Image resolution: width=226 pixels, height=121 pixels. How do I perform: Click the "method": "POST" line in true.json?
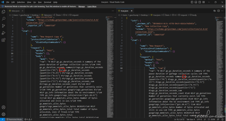point(154,60)
